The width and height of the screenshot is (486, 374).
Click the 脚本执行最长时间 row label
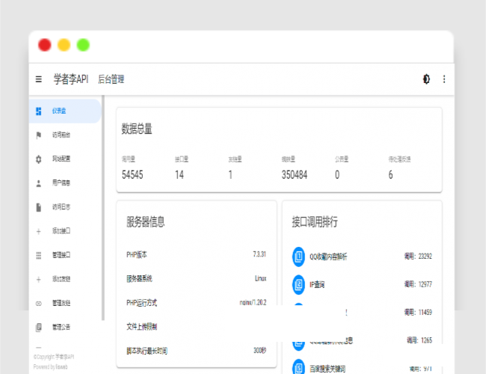tap(147, 351)
